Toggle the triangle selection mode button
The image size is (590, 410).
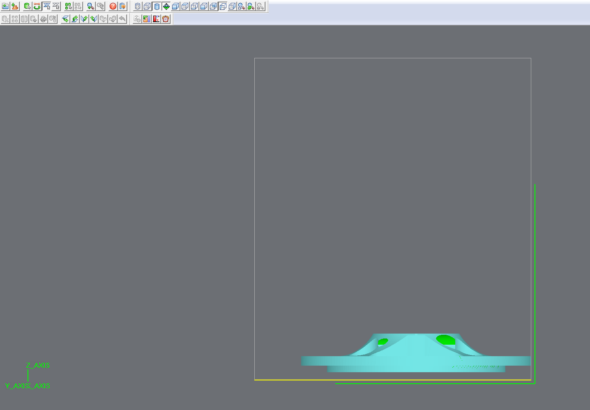click(46, 6)
